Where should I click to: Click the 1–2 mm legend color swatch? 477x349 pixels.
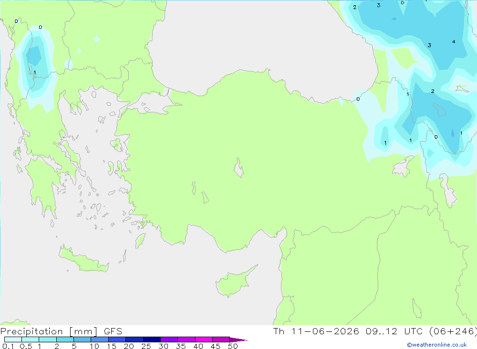47,339
